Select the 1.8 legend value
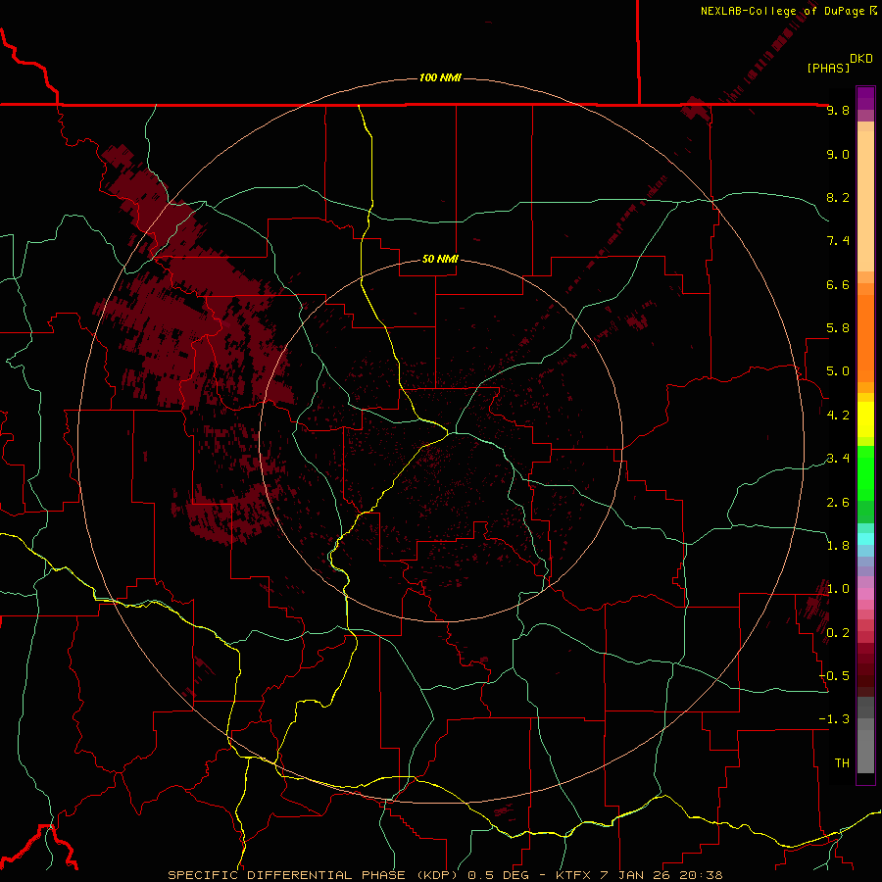 tap(838, 546)
